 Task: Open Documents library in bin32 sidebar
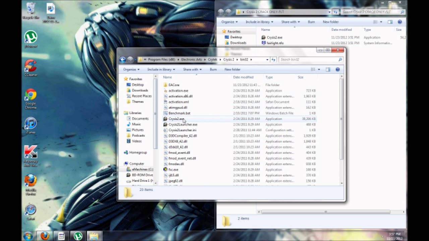click(x=140, y=118)
